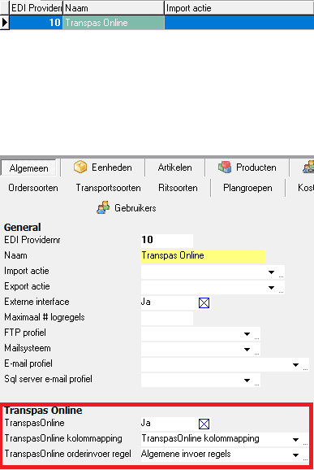Open the Artikelen tab

175,168
